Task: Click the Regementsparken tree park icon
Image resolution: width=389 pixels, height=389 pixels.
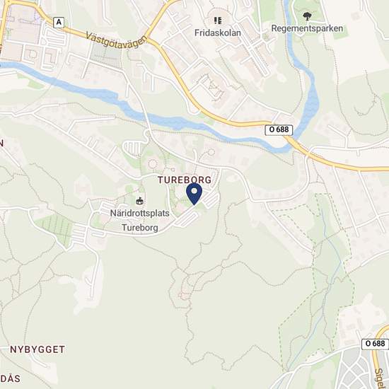Action: (x=307, y=16)
